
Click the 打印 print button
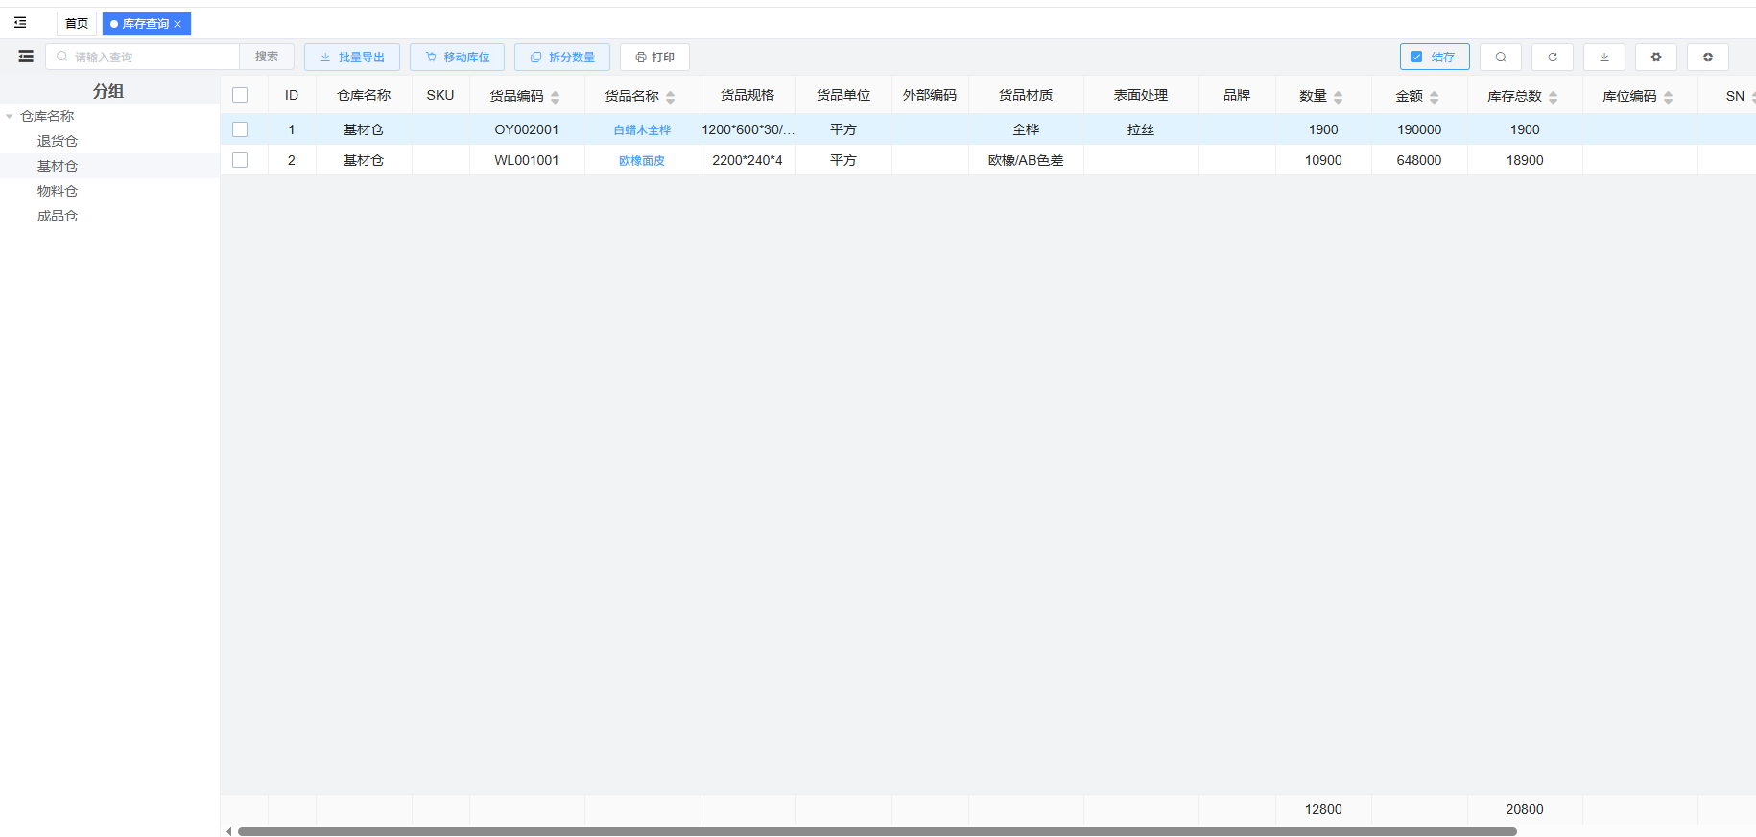pos(654,57)
